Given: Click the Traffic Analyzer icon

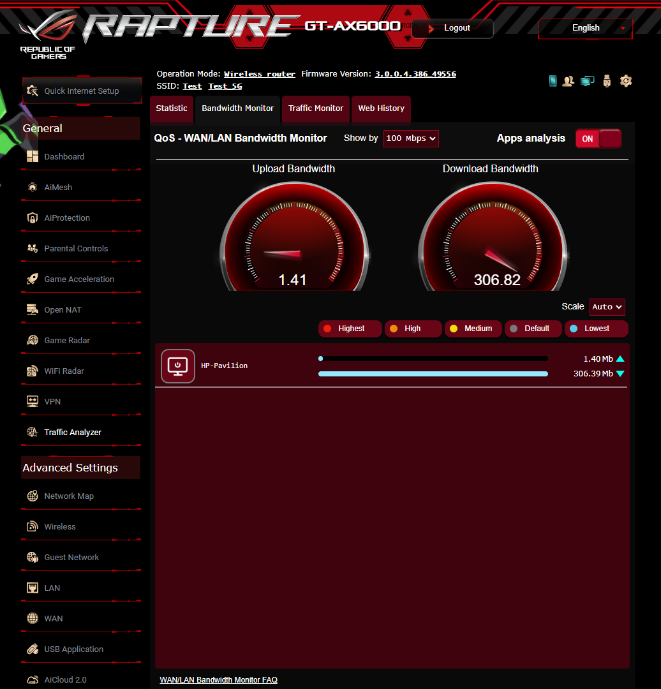Looking at the screenshot, I should point(32,433).
